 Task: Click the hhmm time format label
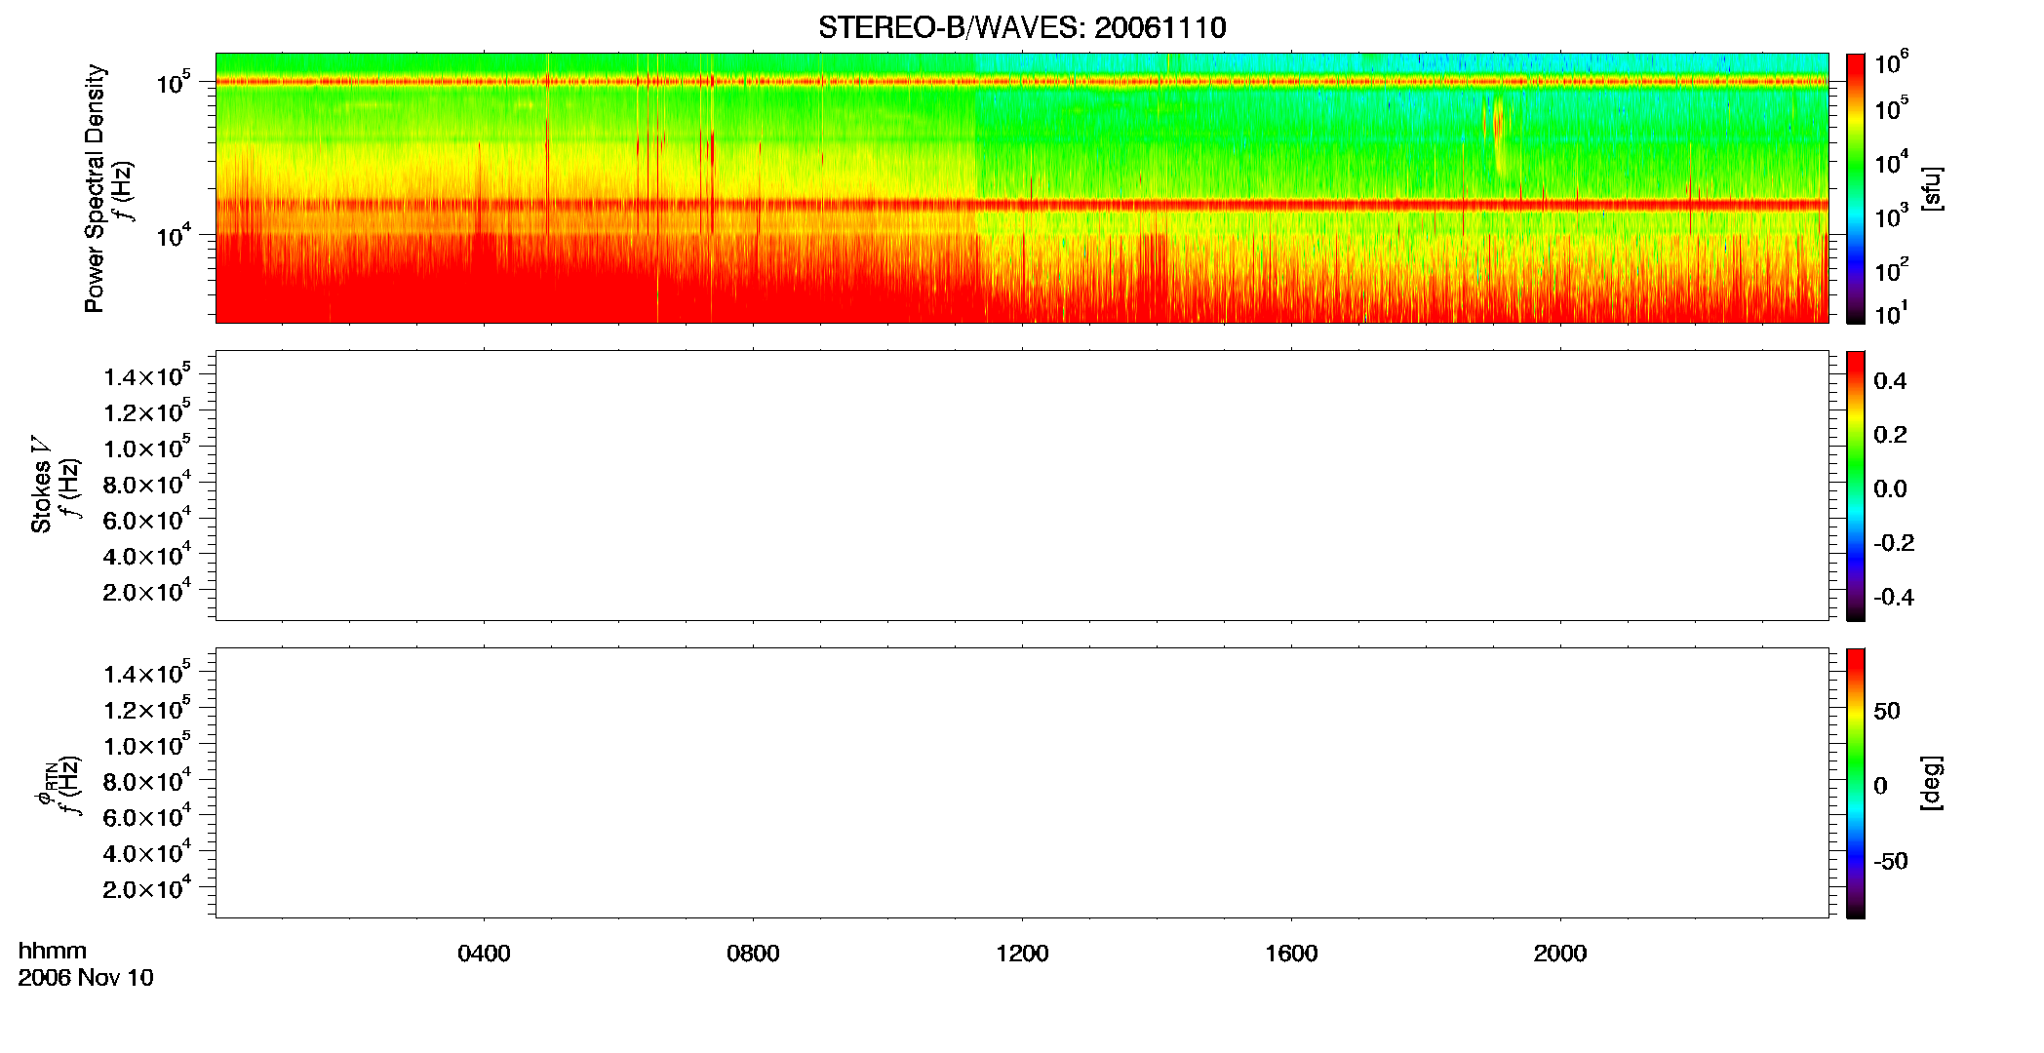click(x=53, y=951)
